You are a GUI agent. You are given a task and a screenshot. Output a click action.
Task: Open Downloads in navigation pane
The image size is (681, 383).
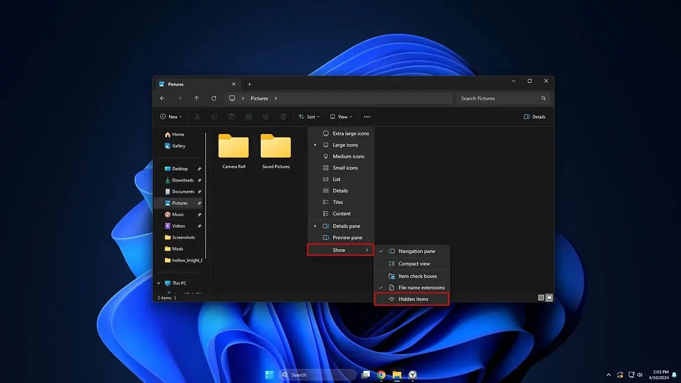click(x=182, y=180)
